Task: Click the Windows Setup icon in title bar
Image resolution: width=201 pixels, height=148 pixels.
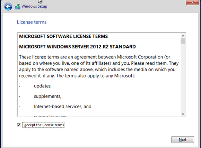Action: tap(18, 7)
